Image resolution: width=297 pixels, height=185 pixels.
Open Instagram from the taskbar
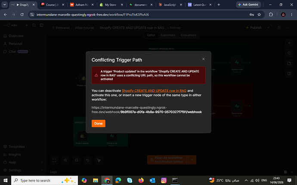(164, 180)
